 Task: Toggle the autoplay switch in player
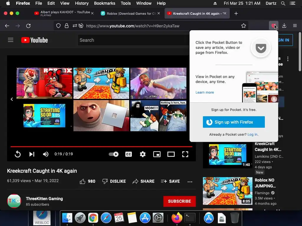click(x=114, y=154)
